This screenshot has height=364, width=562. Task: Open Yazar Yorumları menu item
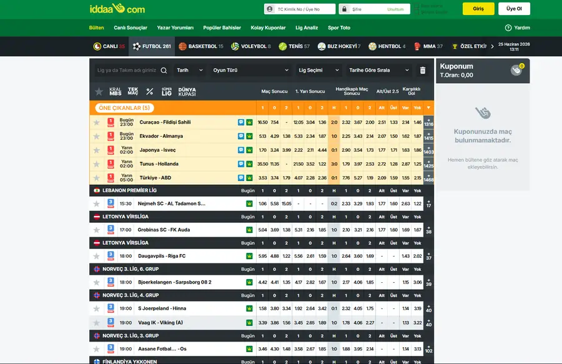(175, 27)
